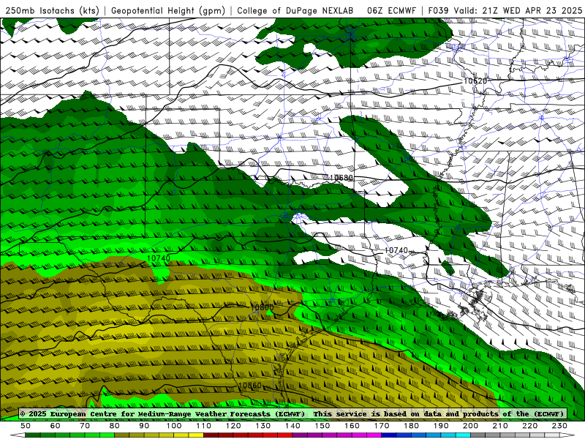Viewport: 585px width, 439px height.
Task: Click the 160 value on the color scale
Action: (352, 426)
